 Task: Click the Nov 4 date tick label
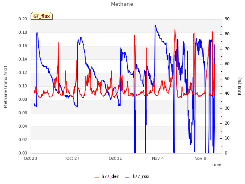click(x=158, y=158)
